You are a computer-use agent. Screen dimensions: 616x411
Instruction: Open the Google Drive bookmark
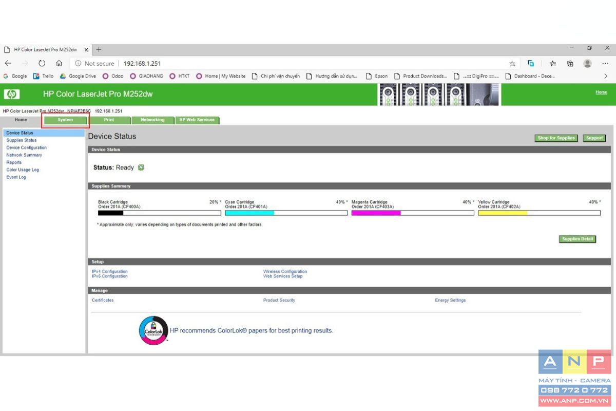point(78,76)
